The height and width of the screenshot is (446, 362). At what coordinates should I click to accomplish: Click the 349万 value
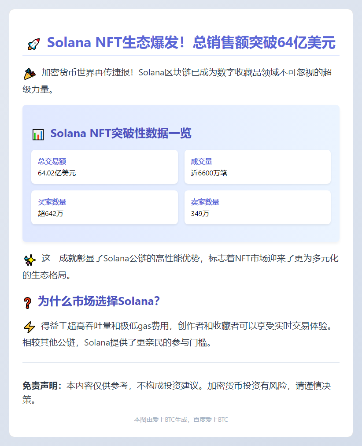[200, 213]
